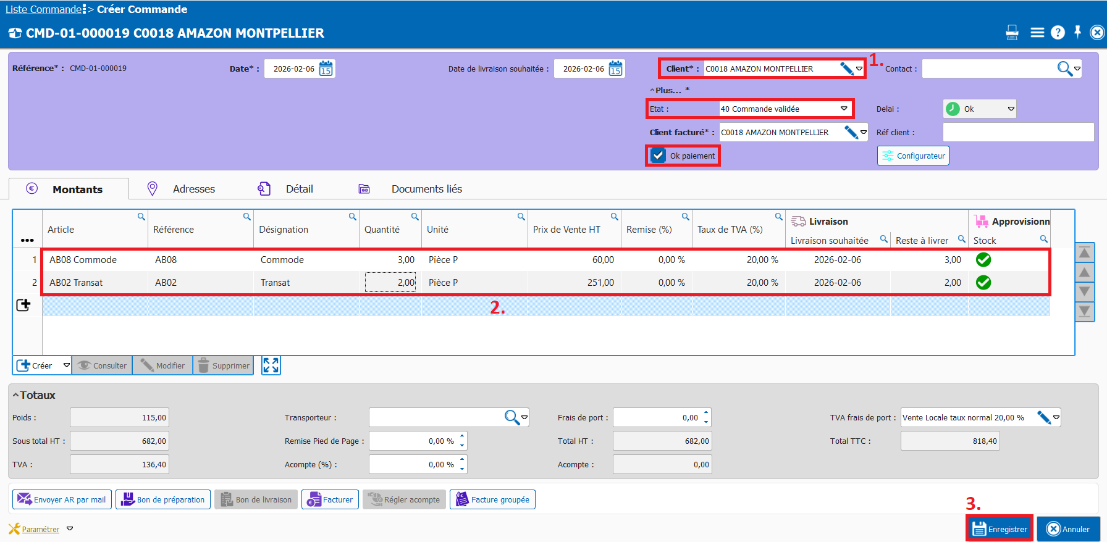Click the Contact search magnifier icon
1107x542 pixels.
[1064, 69]
